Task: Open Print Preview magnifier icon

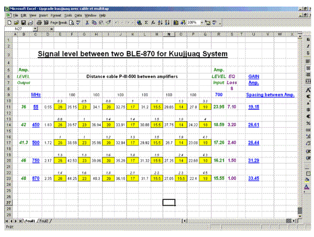Action: [71, 22]
